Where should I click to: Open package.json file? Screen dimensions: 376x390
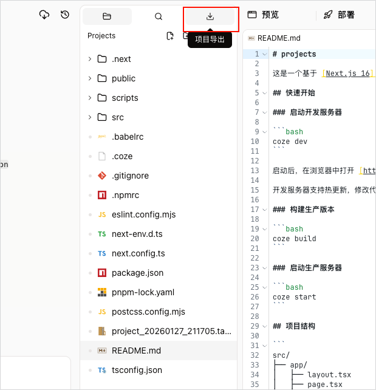coord(159,273)
